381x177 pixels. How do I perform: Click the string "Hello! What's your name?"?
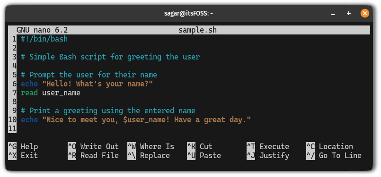point(97,84)
